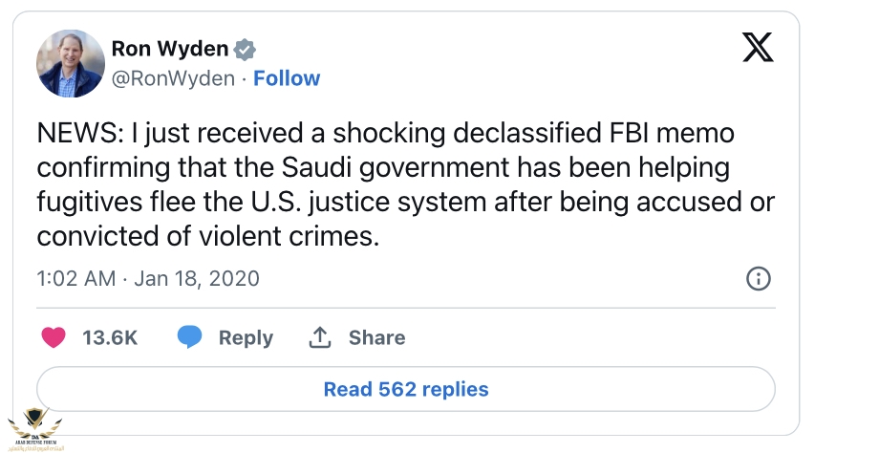Screen dimensions: 879x453
Task: Open the Ron Wyden display name link
Action: click(x=169, y=50)
